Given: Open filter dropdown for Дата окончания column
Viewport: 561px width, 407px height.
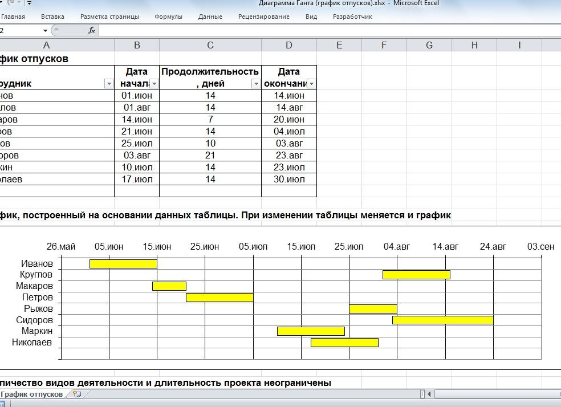Looking at the screenshot, I should click(311, 84).
